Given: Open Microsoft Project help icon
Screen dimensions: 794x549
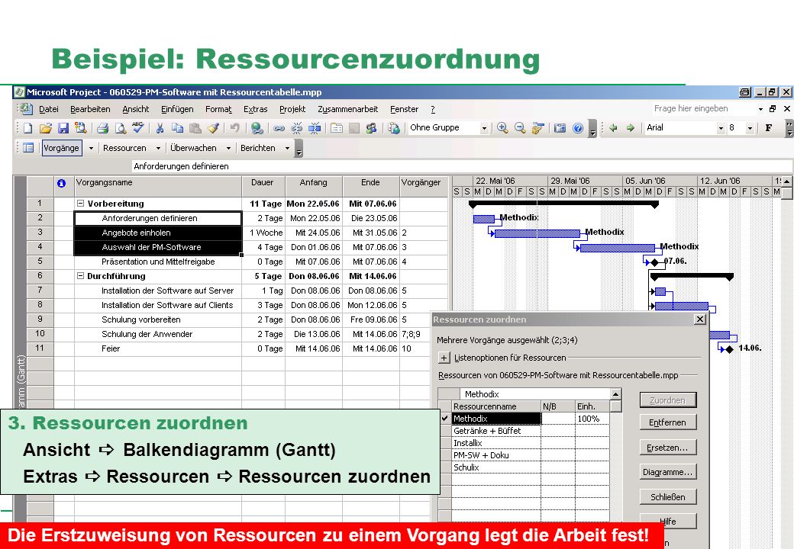Looking at the screenshot, I should pos(578,128).
